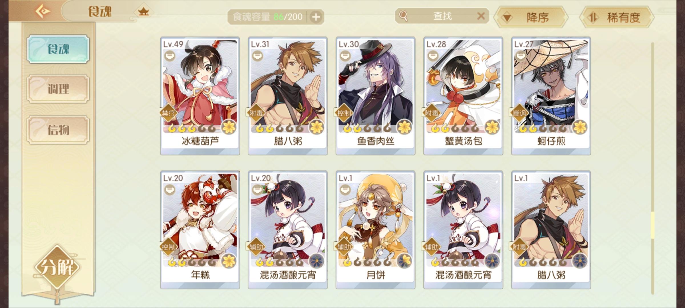Click plus to expand soul capacity
Screen dimensions: 685x308
[x=316, y=17]
